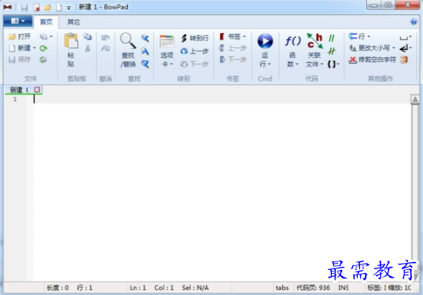
Task: Click the blue 运行 run play button
Action: [265, 50]
